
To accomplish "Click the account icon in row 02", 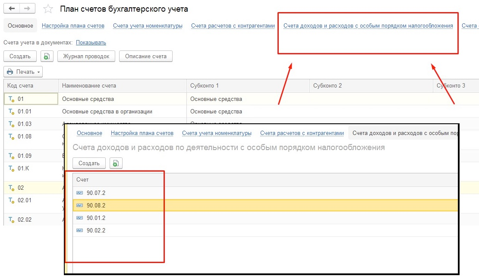I will click(12, 188).
